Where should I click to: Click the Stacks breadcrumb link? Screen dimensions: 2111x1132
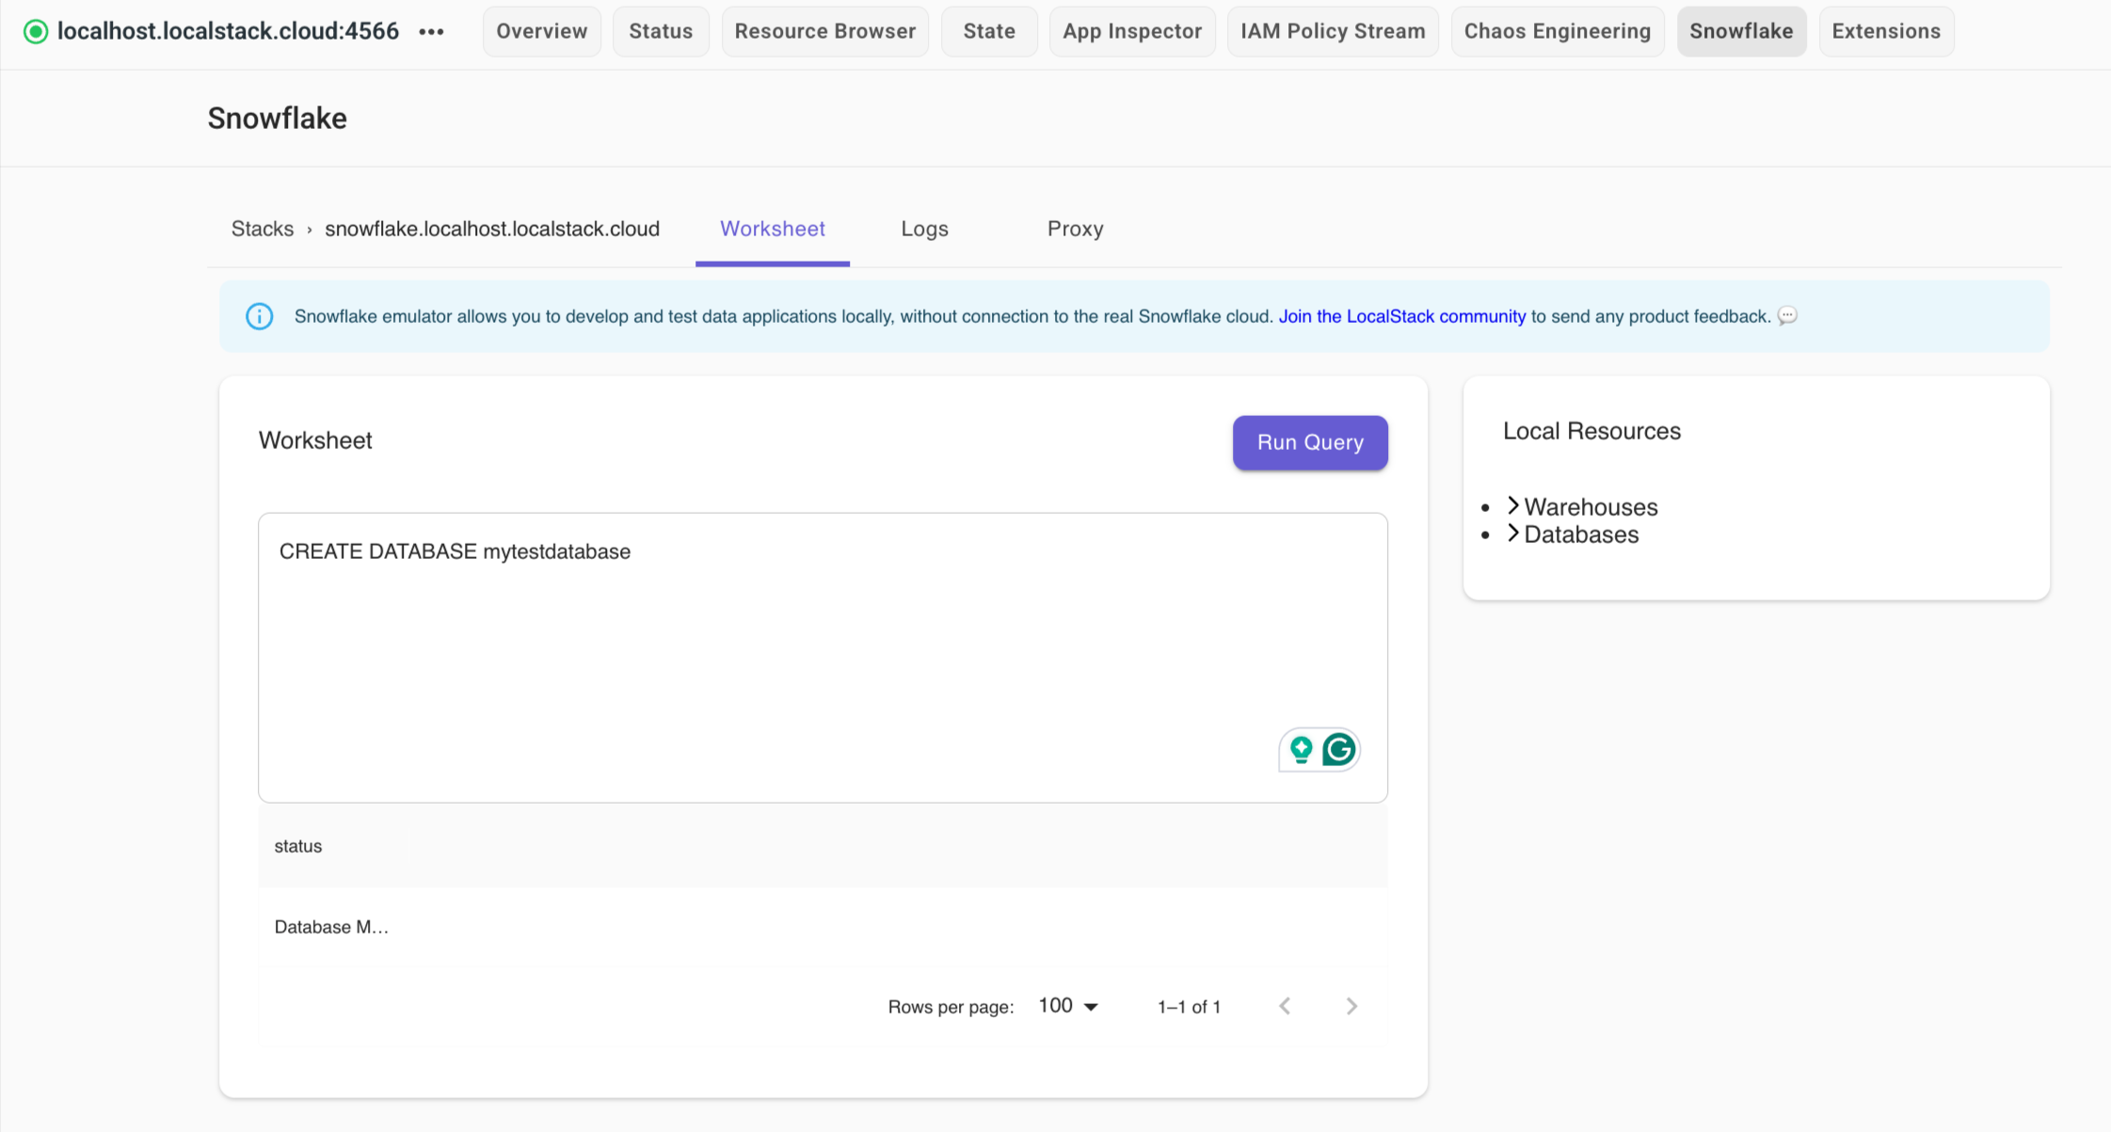coord(263,229)
